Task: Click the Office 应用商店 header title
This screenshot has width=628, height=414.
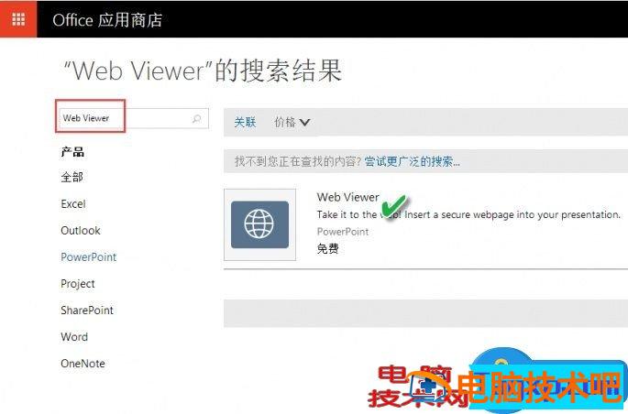Action: point(107,19)
